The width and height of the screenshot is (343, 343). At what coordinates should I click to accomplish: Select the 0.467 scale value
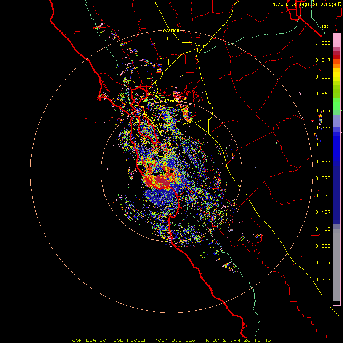coord(323,212)
